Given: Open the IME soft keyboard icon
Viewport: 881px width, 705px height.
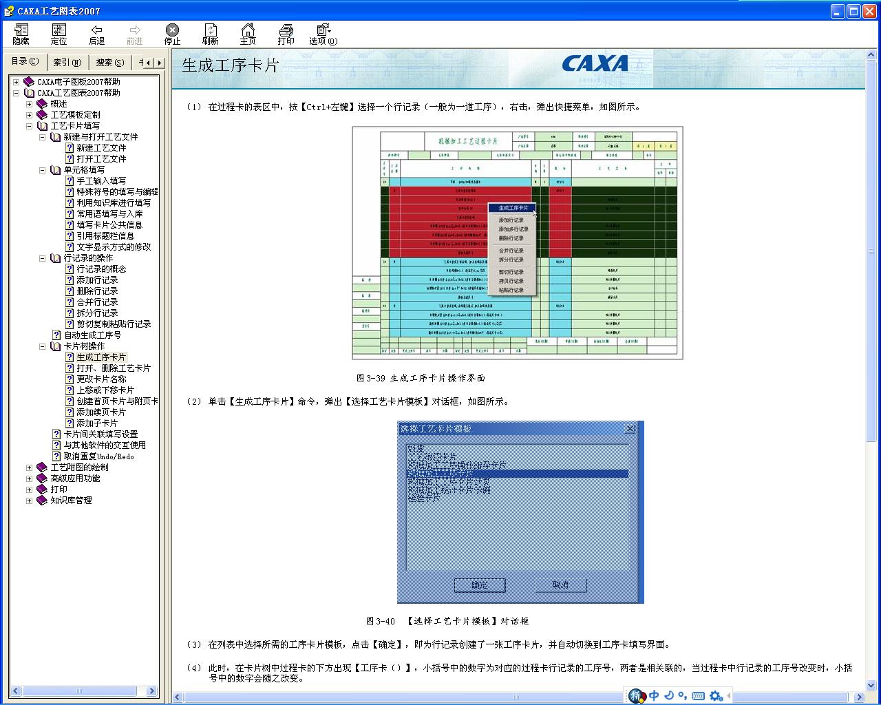Looking at the screenshot, I should tap(698, 696).
